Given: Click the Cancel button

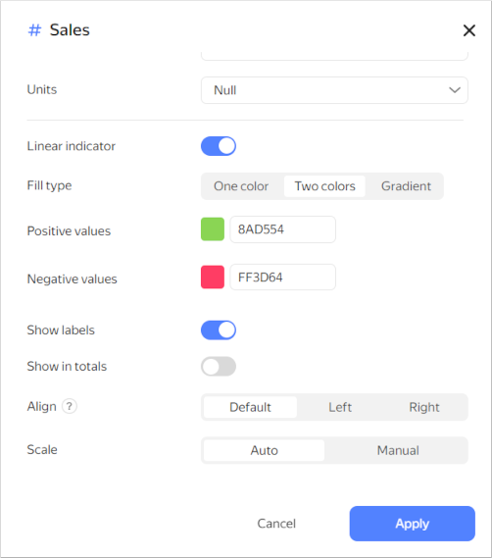Looking at the screenshot, I should point(276,524).
